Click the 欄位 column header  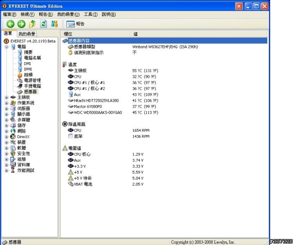95,34
